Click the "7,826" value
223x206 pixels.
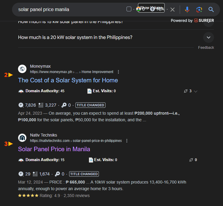[31, 105]
